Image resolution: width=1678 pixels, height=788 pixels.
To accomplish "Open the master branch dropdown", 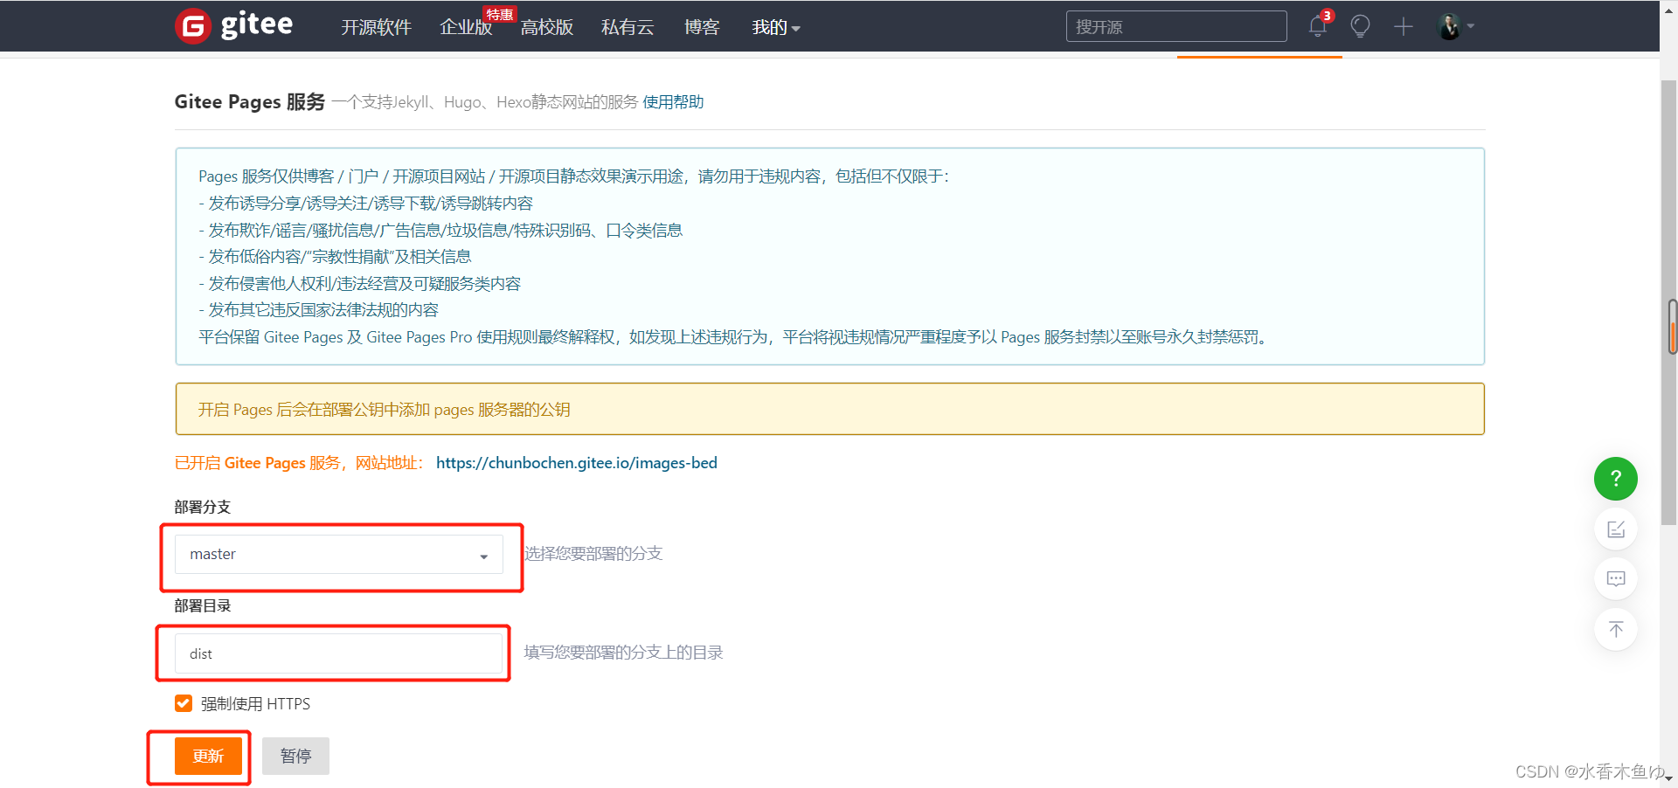I will point(339,554).
